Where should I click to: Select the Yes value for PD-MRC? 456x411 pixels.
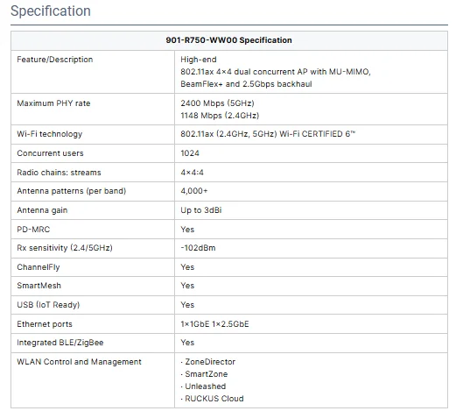(x=187, y=230)
